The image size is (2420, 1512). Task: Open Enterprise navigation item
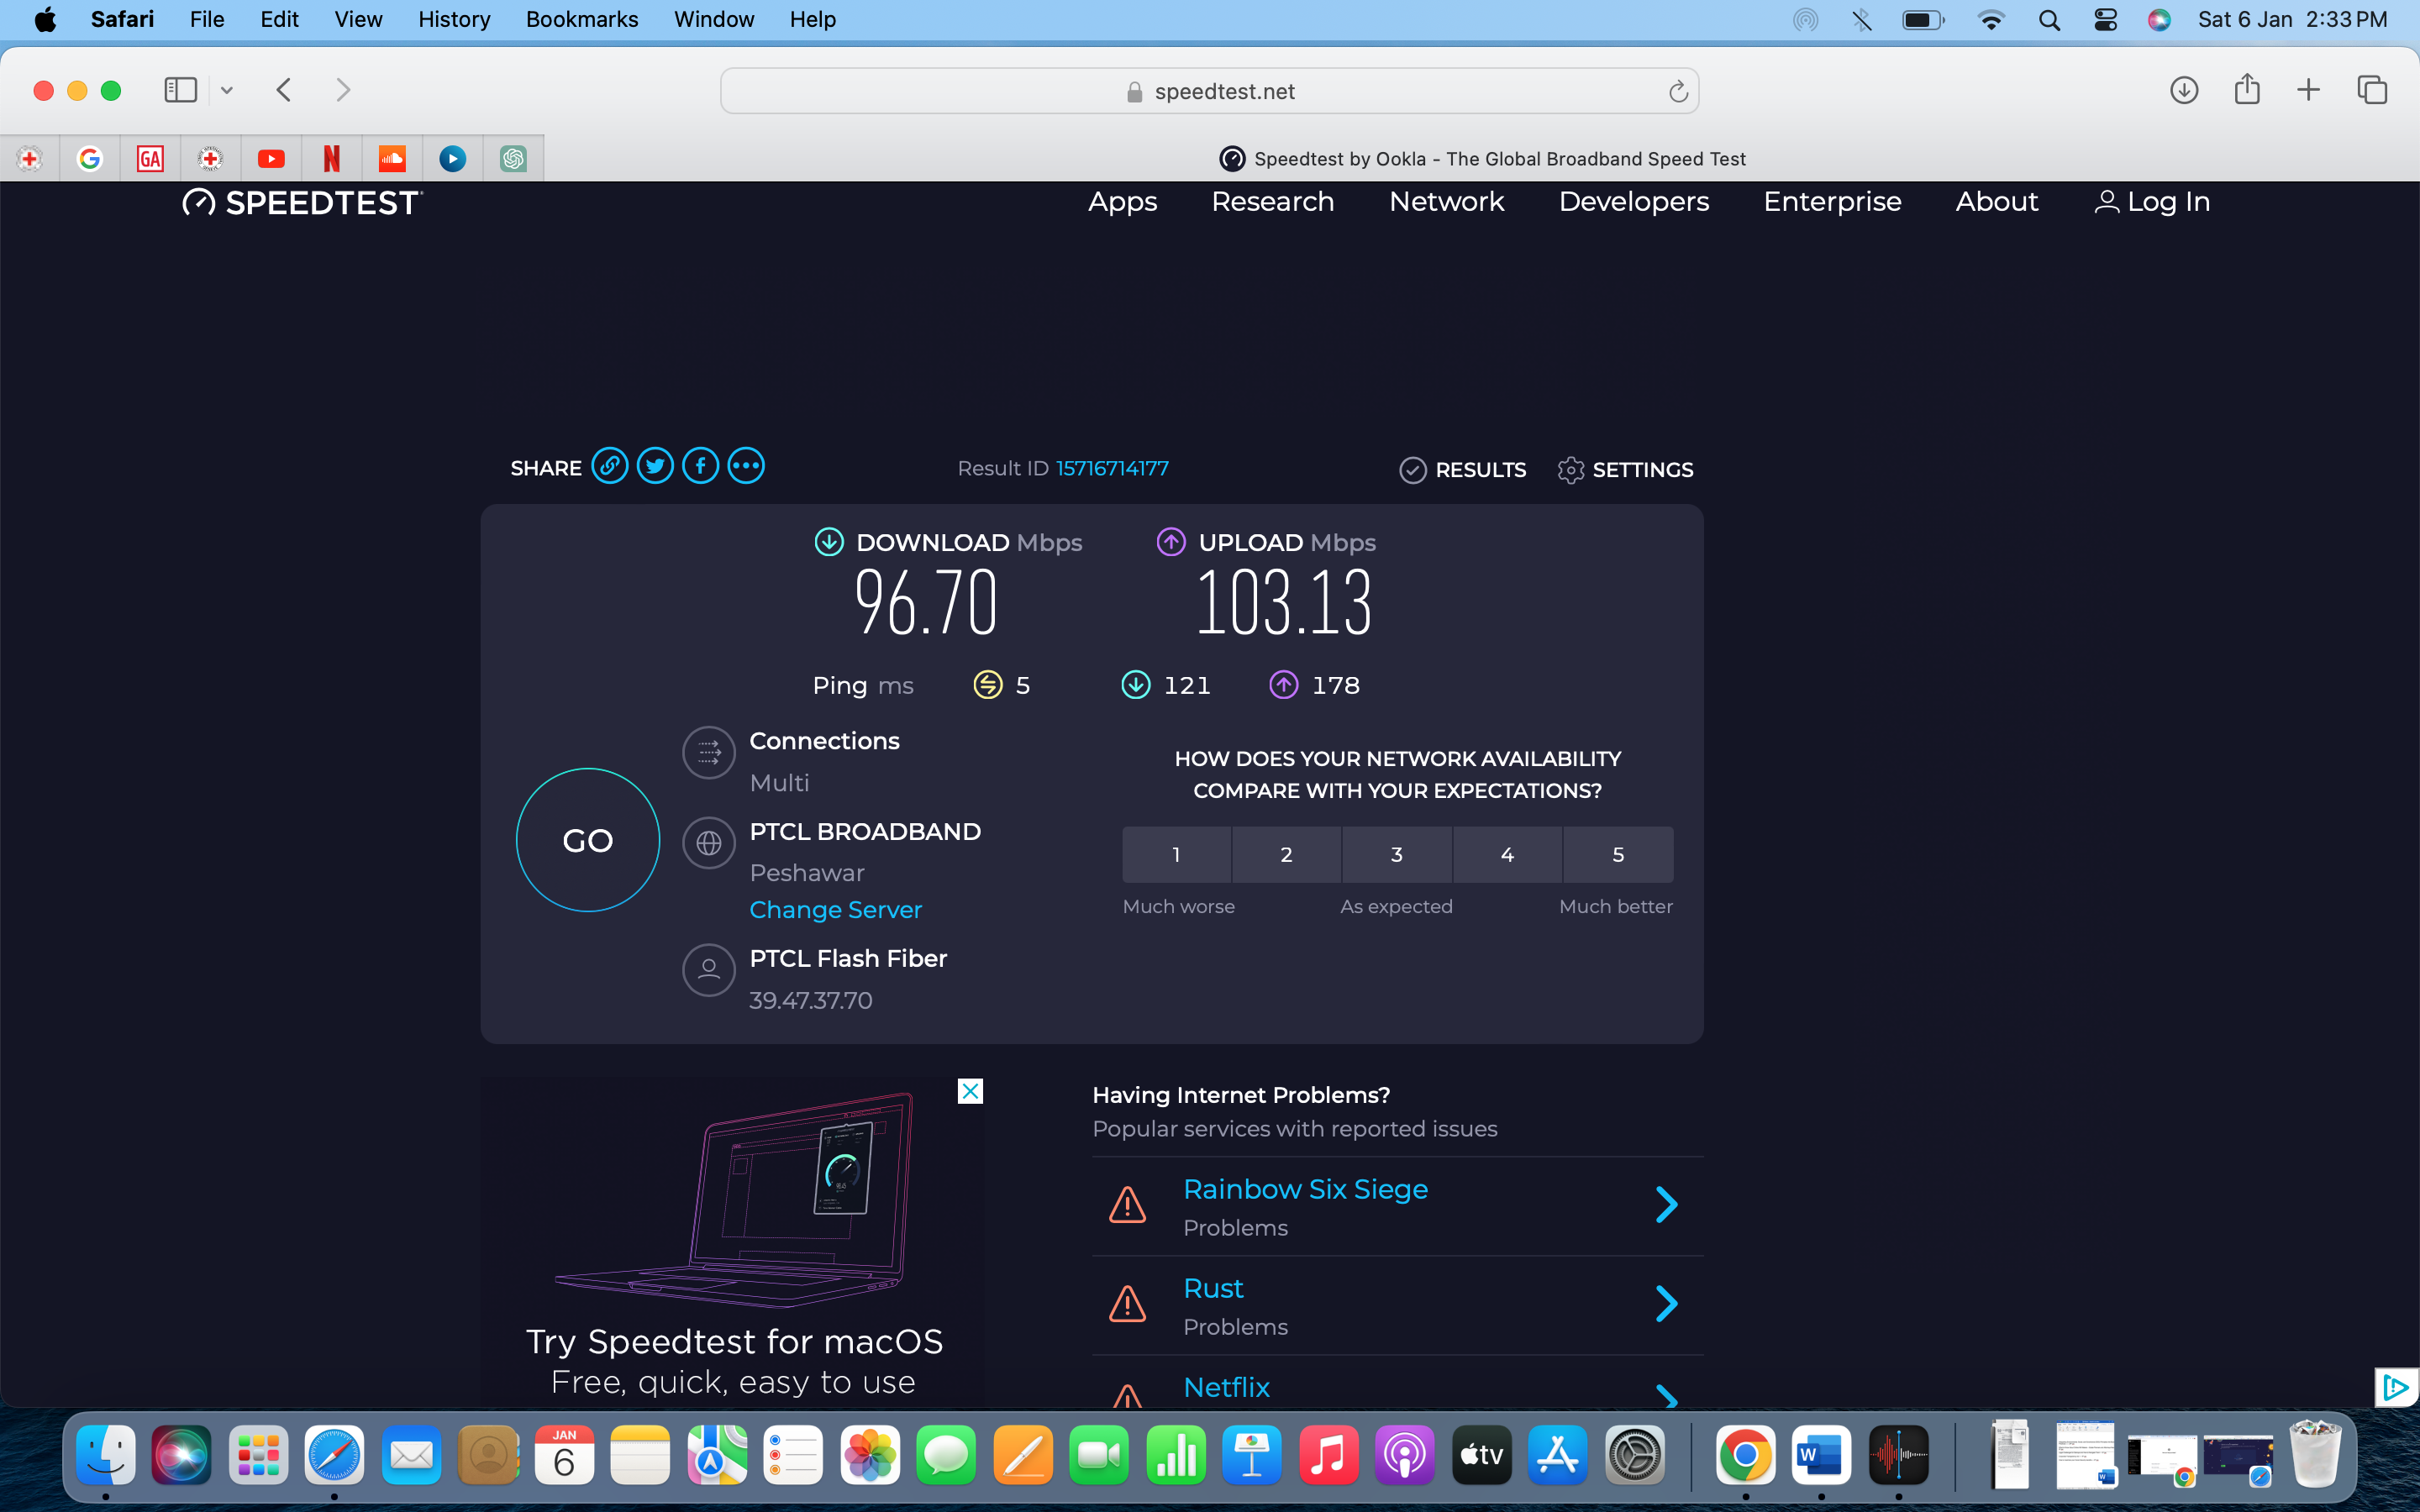coord(1832,202)
